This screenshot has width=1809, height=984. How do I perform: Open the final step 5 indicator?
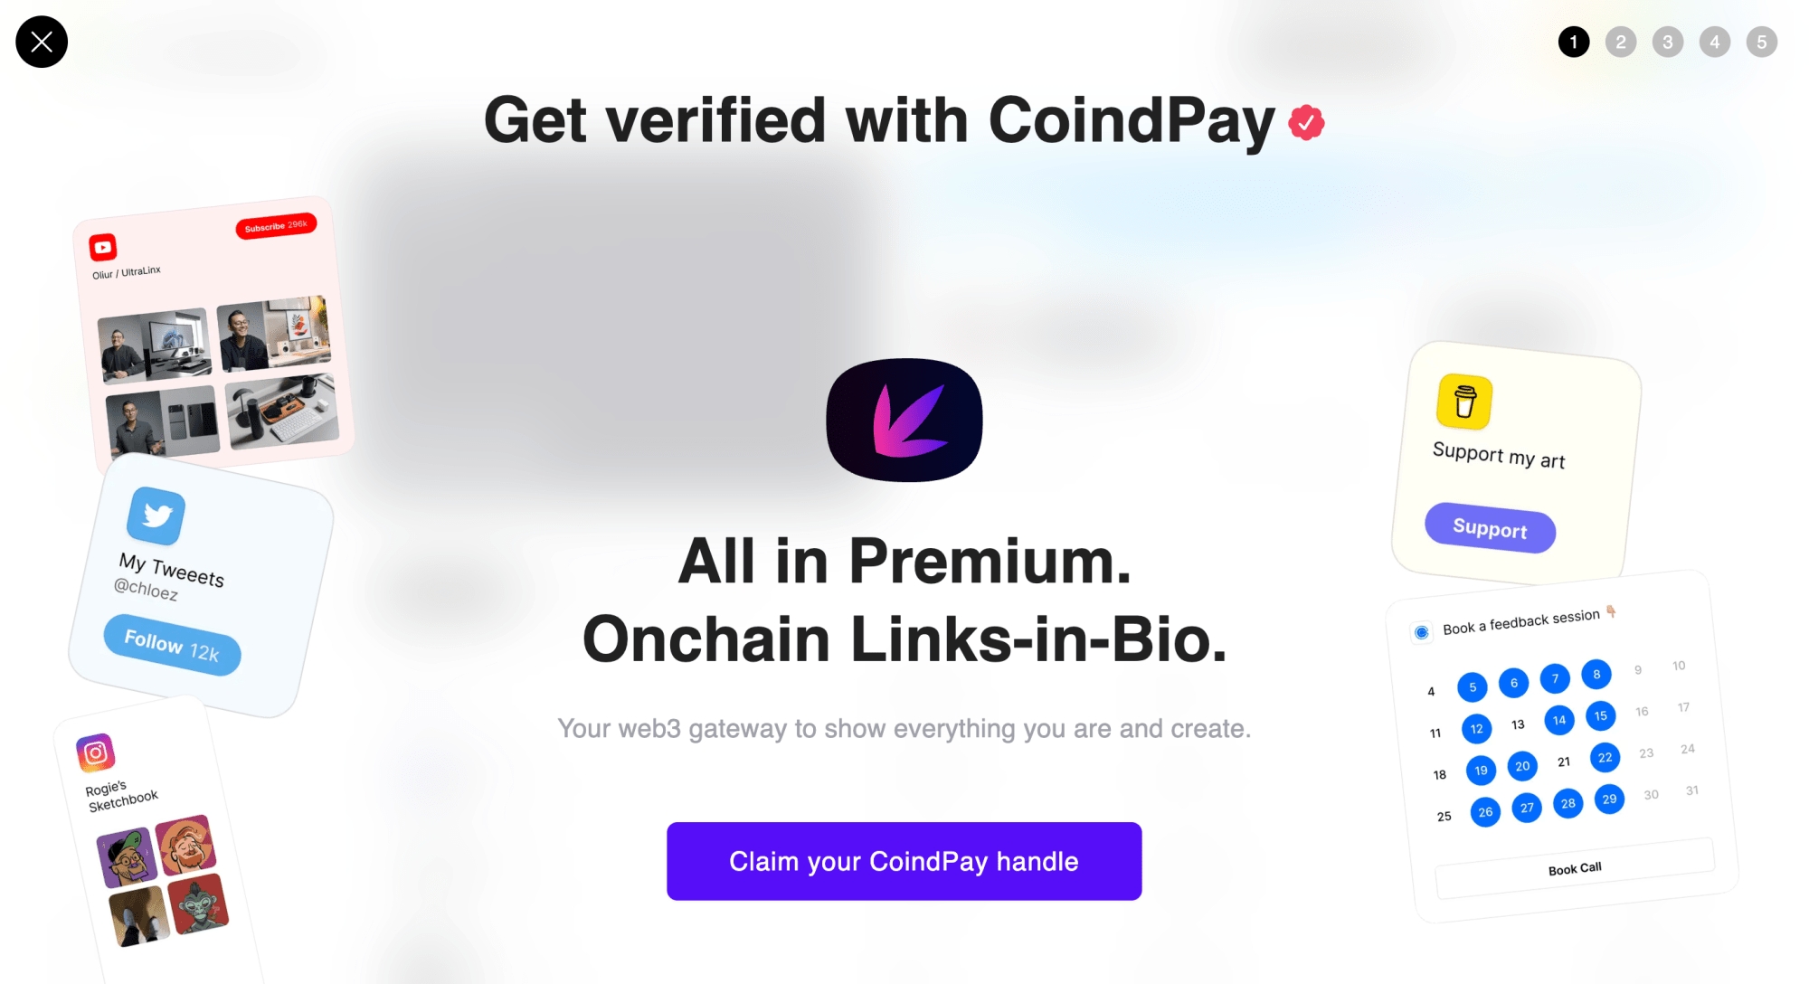coord(1761,42)
